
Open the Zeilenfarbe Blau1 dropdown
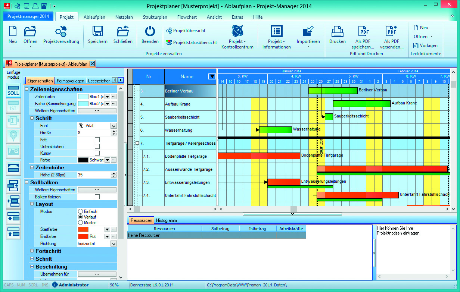pyautogui.click(x=107, y=97)
